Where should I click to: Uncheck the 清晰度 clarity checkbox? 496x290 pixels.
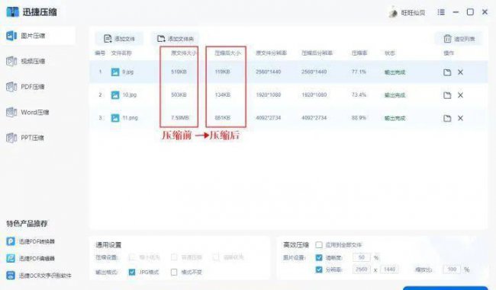[319, 257]
